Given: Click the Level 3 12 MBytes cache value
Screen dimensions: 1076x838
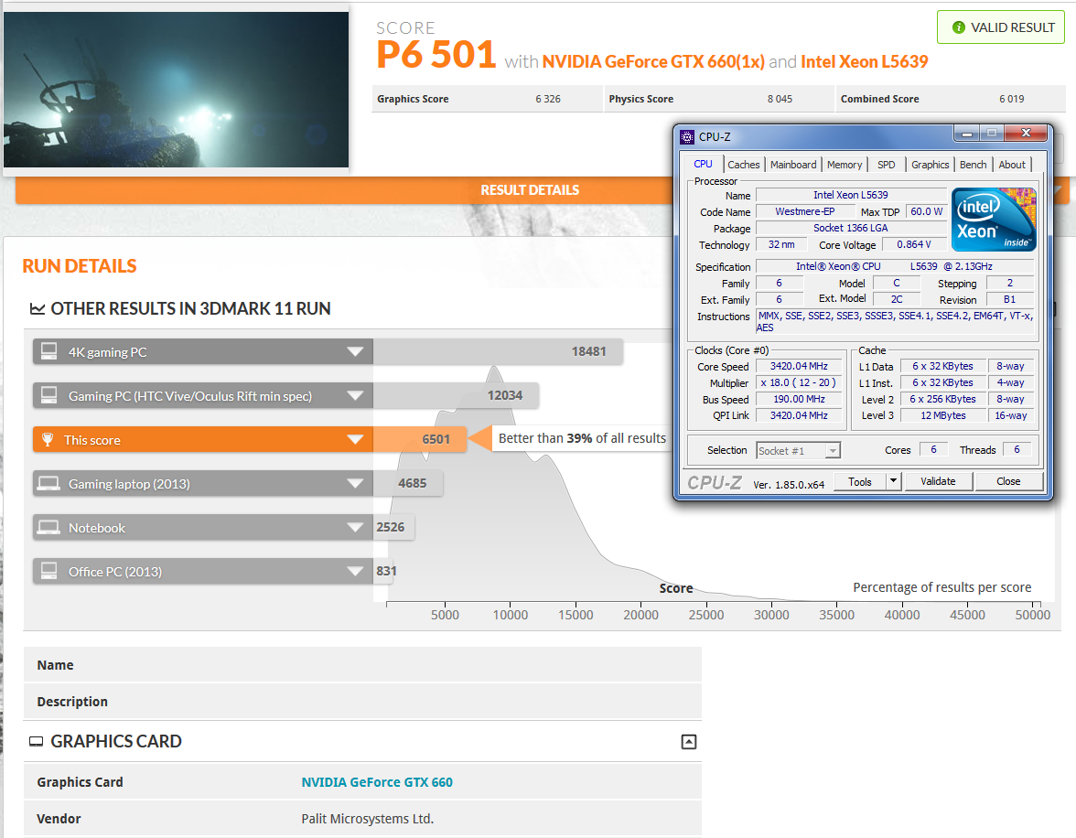Looking at the screenshot, I should [942, 416].
